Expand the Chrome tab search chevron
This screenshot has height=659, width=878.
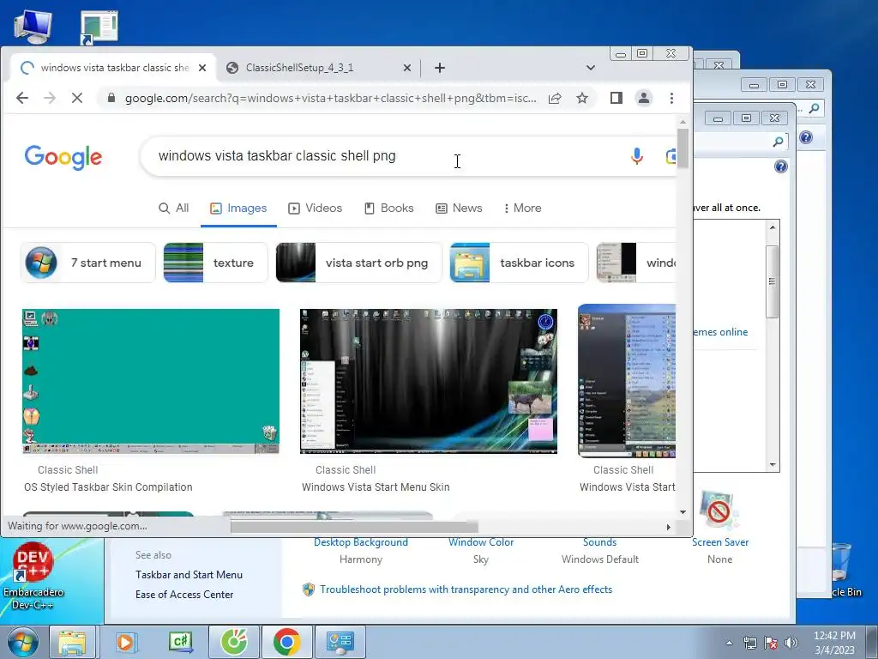pos(590,68)
